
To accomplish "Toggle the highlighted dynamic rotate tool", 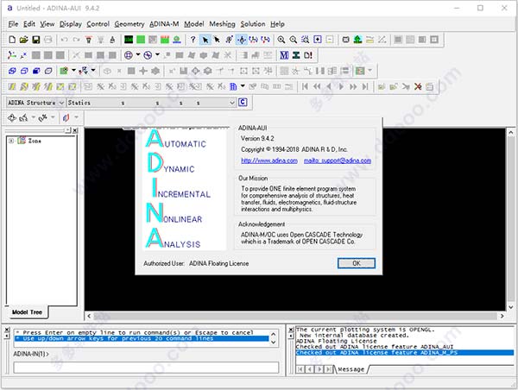I will (x=242, y=40).
